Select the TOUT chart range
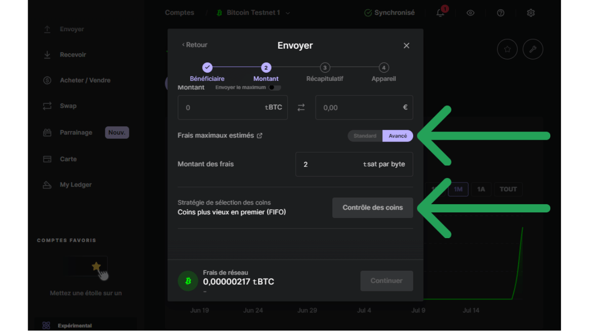This screenshot has width=589, height=331. [508, 189]
